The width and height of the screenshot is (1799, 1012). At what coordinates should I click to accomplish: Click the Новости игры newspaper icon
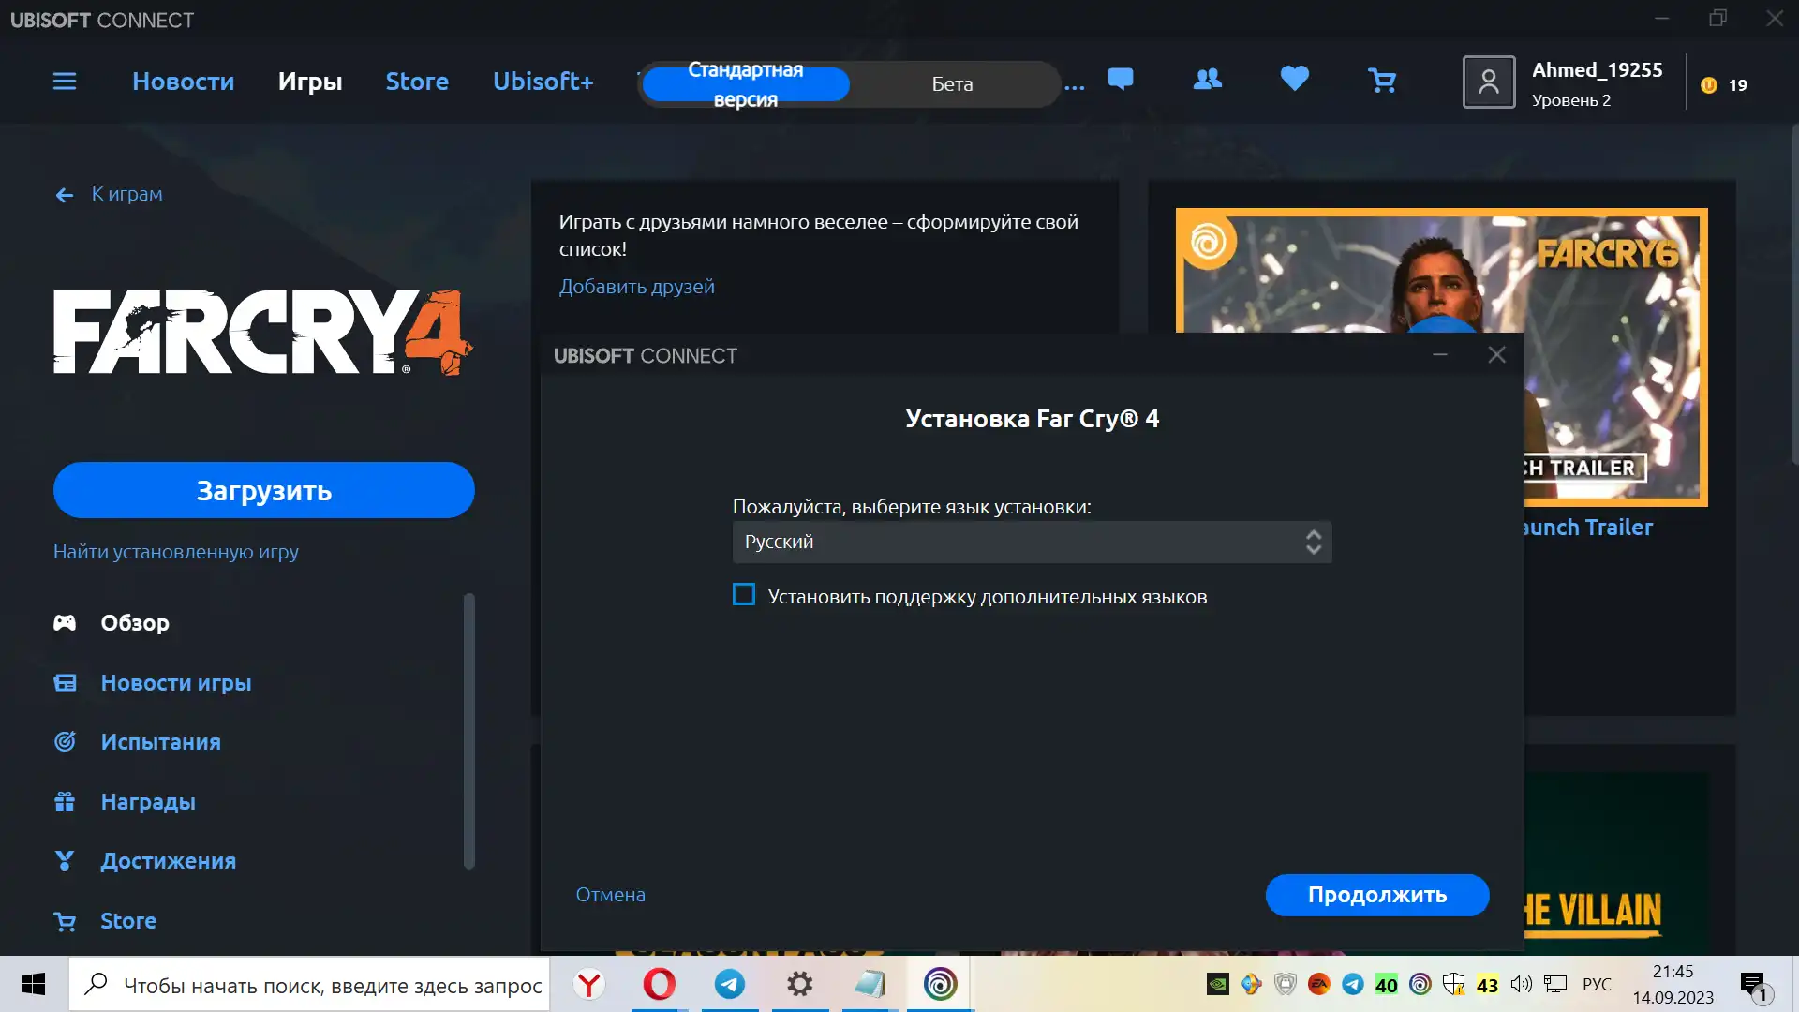[x=65, y=683]
